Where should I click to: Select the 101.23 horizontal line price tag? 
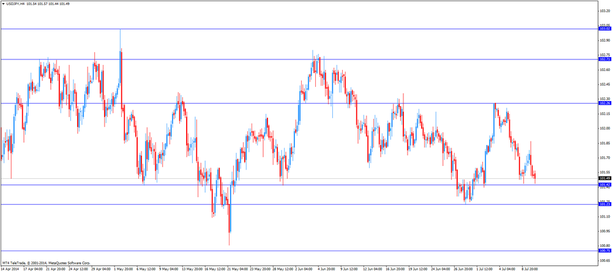coord(605,204)
